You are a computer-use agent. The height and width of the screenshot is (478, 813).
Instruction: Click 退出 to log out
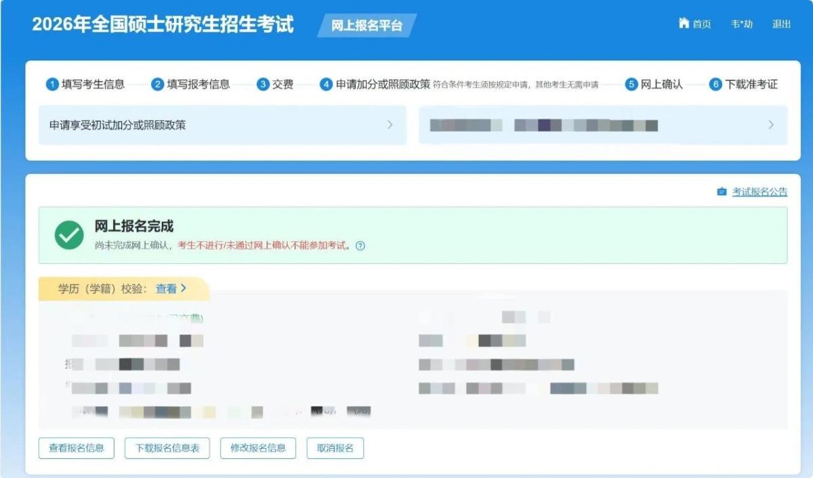[780, 24]
